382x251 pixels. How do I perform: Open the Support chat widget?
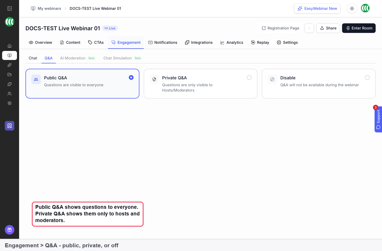378,119
